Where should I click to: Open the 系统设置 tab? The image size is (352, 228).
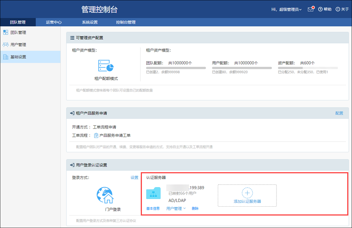pyautogui.click(x=89, y=22)
